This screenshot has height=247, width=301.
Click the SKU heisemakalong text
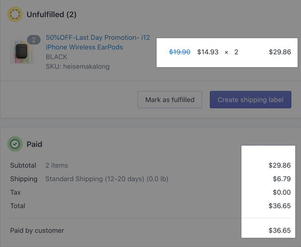pos(78,66)
